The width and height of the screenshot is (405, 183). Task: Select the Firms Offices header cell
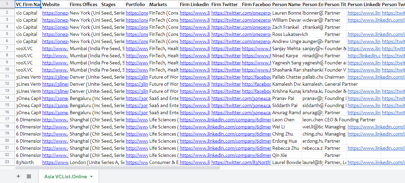pos(84,4)
